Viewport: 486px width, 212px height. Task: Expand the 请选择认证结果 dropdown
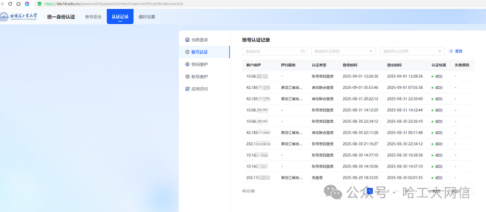point(413,51)
